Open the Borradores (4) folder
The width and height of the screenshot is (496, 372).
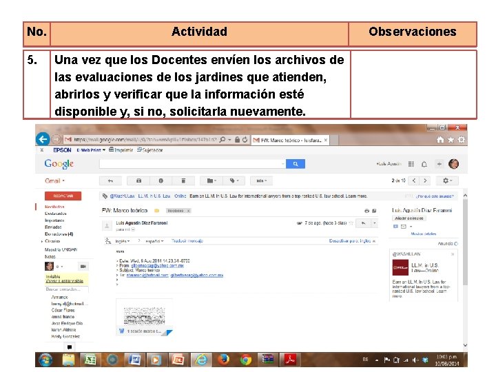59,234
